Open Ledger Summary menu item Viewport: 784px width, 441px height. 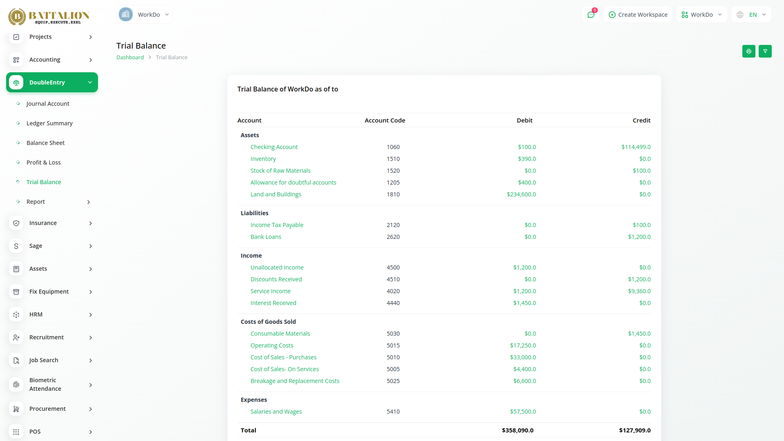point(49,123)
